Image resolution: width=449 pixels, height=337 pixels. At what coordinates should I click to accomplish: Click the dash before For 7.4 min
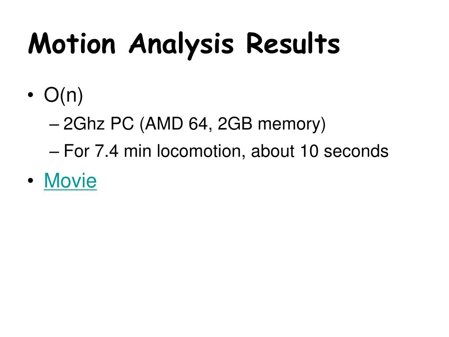(x=54, y=152)
